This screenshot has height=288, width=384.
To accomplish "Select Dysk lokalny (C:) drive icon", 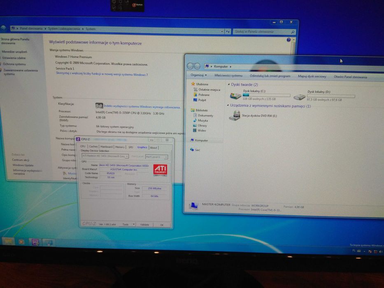I will coord(235,96).
